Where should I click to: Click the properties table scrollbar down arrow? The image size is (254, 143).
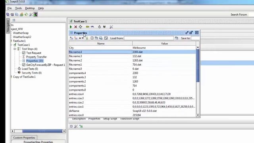click(198, 115)
